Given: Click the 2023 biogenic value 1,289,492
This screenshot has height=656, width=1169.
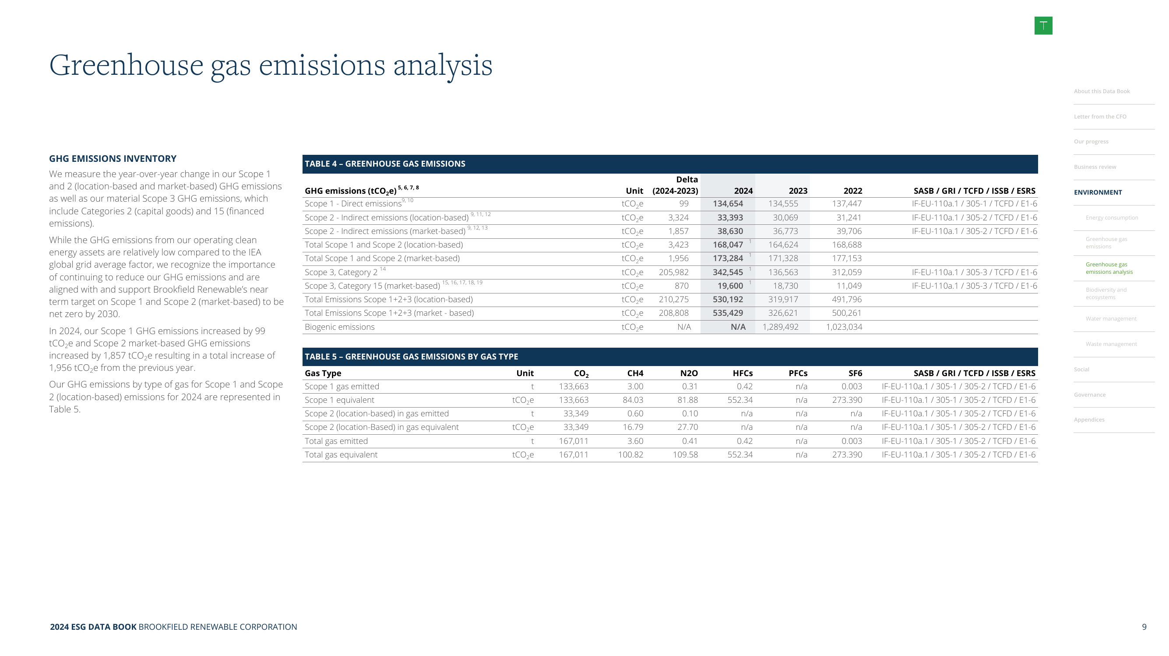Looking at the screenshot, I should [x=780, y=327].
